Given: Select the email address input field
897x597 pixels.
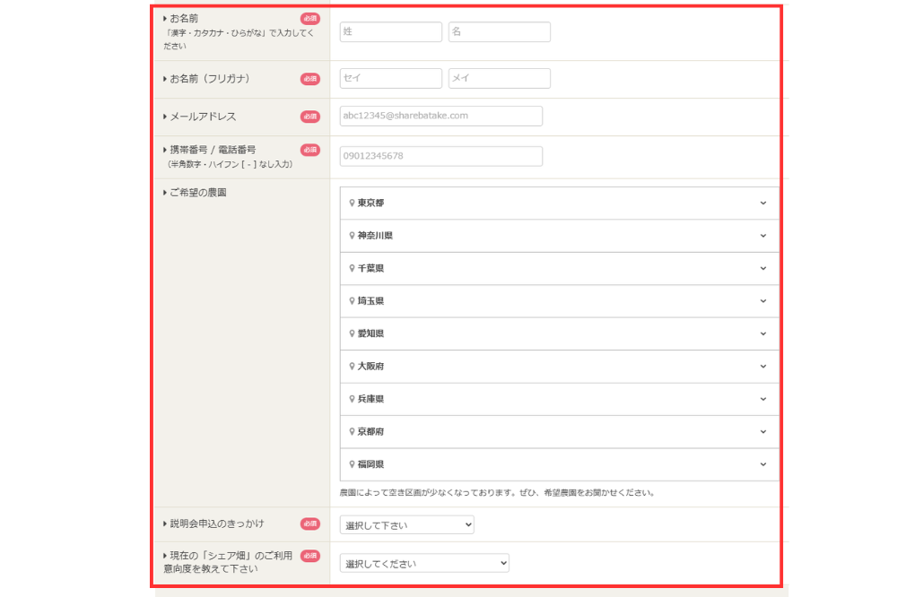Looking at the screenshot, I should click(x=441, y=117).
